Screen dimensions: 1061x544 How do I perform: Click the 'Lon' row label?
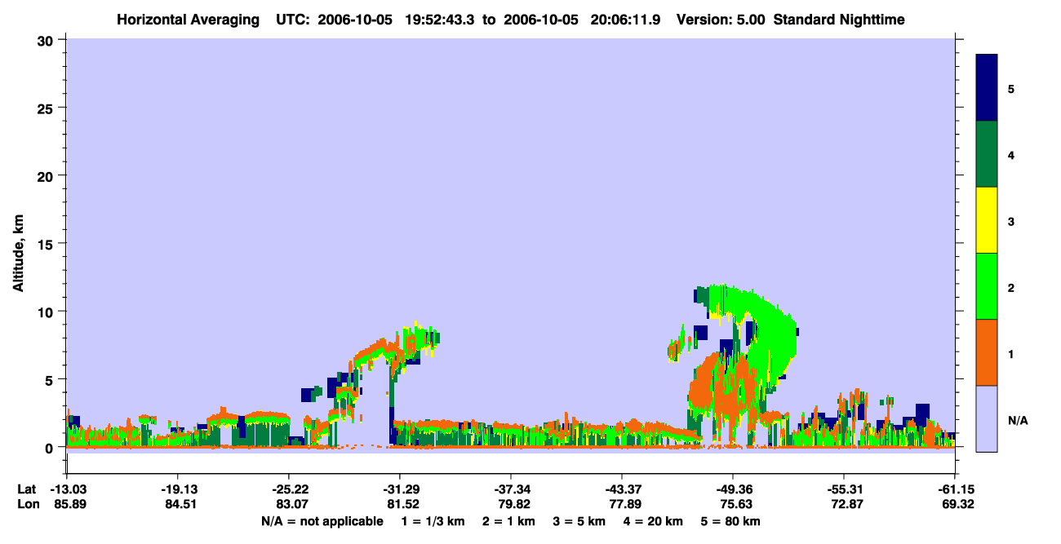27,504
